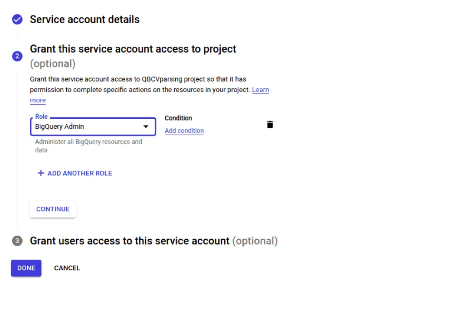
Task: Click the 'Grant this service account access to QBCVparsing' paragraph
Action: coord(149,90)
